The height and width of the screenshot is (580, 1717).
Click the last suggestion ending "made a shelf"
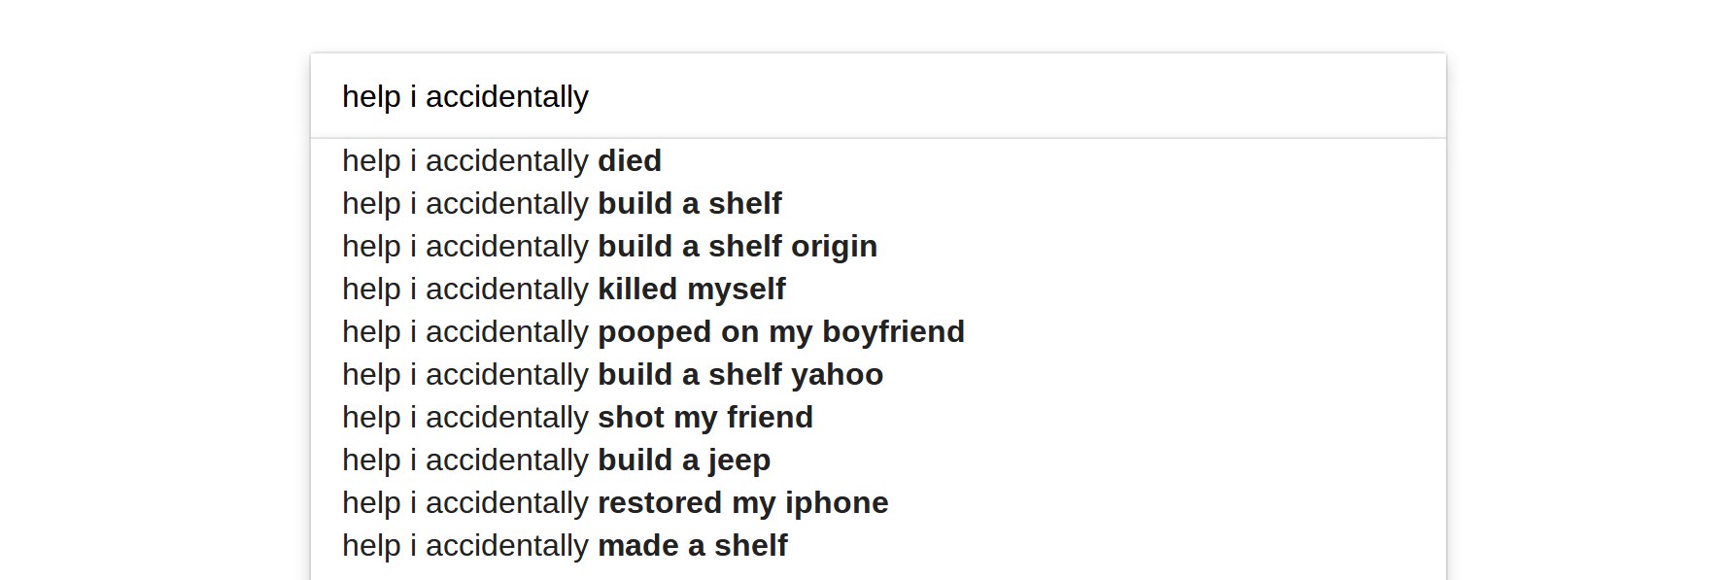[x=565, y=545]
